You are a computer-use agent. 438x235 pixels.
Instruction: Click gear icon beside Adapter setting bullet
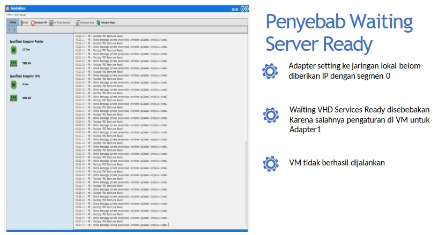270,71
